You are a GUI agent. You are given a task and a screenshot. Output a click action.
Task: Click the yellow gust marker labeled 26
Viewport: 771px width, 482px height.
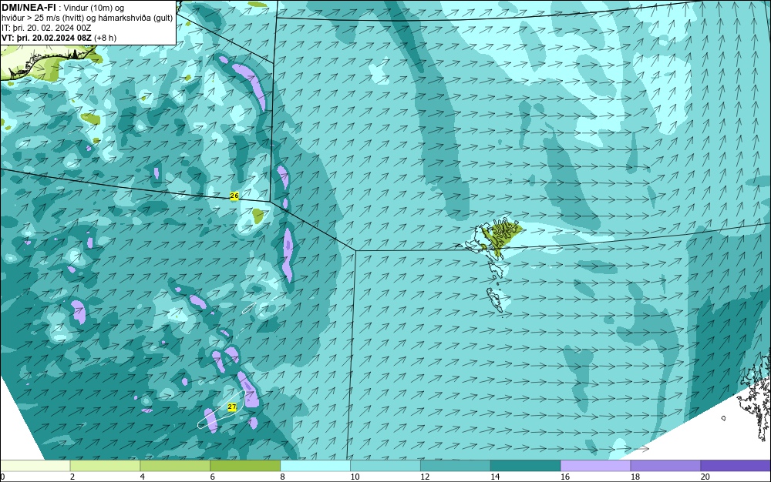[x=234, y=196]
